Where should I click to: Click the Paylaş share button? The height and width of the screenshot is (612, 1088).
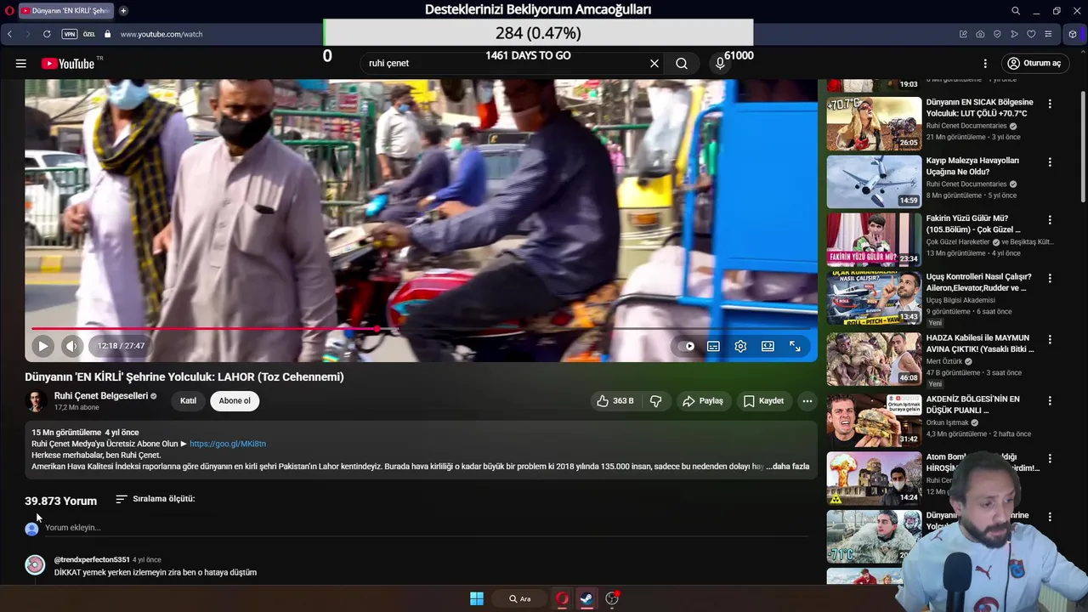(703, 401)
